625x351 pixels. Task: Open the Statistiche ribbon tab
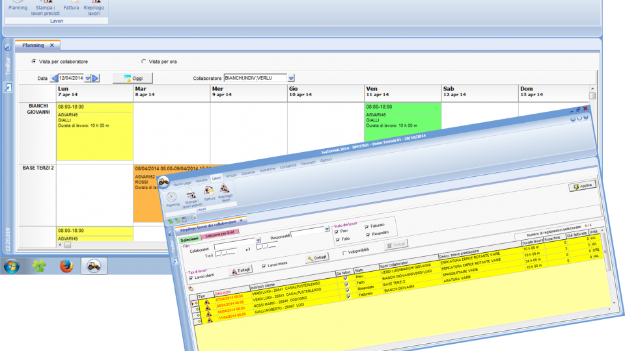click(268, 170)
